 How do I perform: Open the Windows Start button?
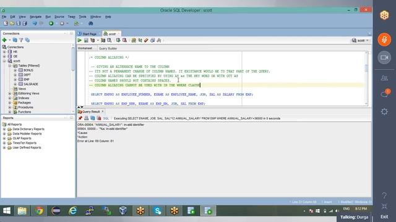point(7,211)
